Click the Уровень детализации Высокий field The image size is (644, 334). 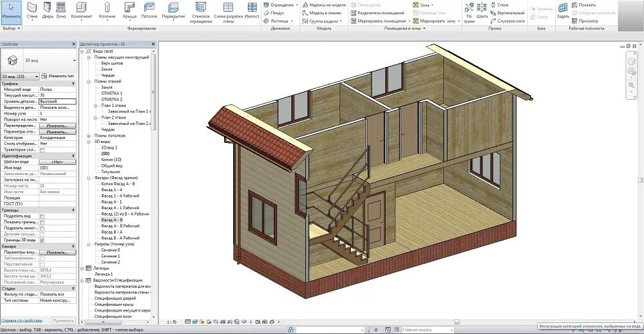point(57,101)
